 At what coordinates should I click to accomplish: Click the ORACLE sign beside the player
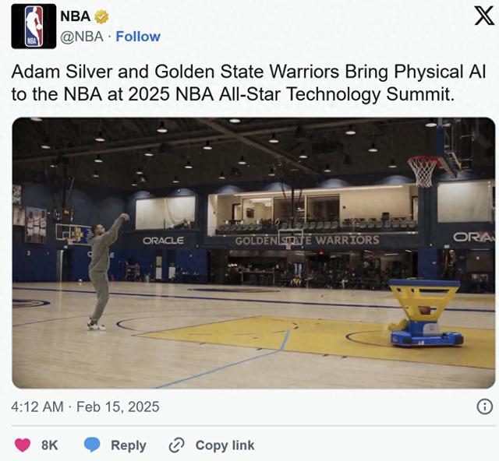pyautogui.click(x=163, y=241)
